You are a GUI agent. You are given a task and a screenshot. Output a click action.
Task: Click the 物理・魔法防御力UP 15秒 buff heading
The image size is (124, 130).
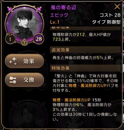pos(77,100)
